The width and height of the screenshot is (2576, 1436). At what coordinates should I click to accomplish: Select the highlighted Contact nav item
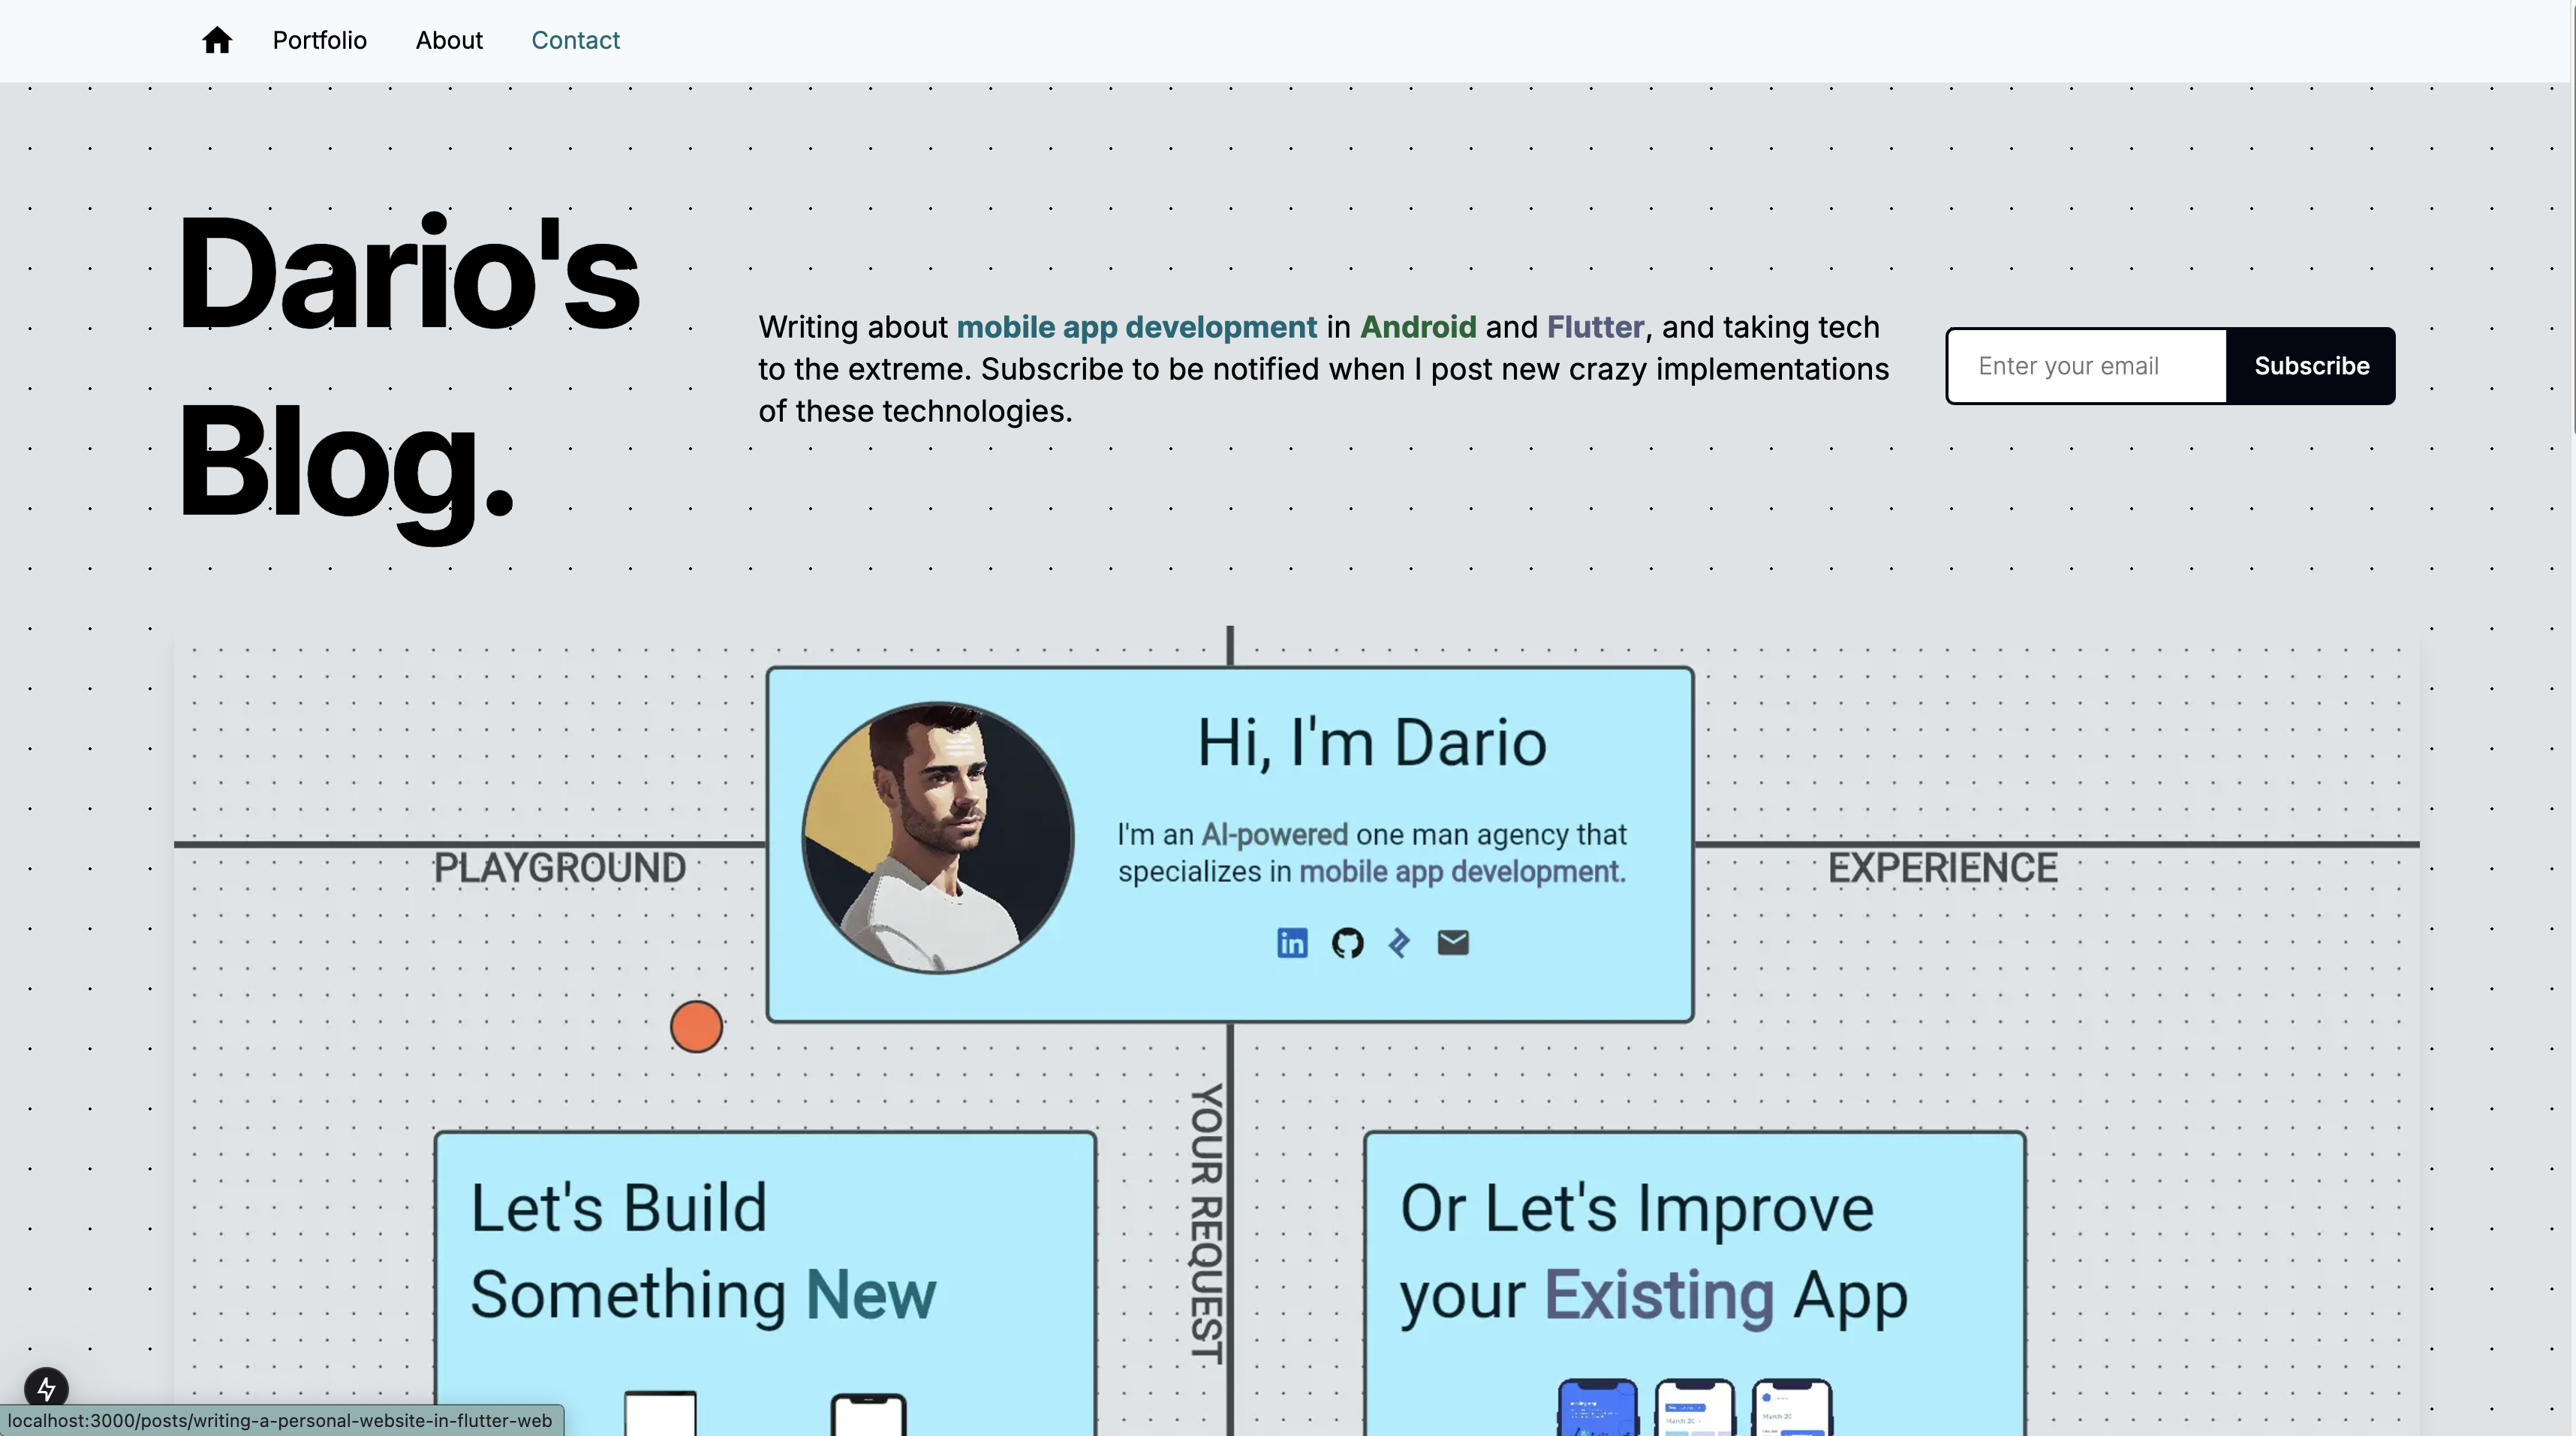575,40
